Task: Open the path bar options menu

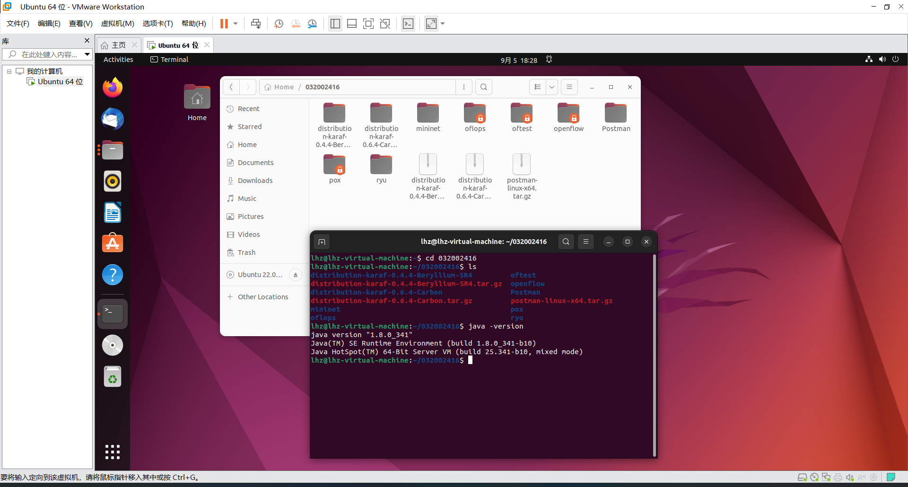Action: [464, 87]
